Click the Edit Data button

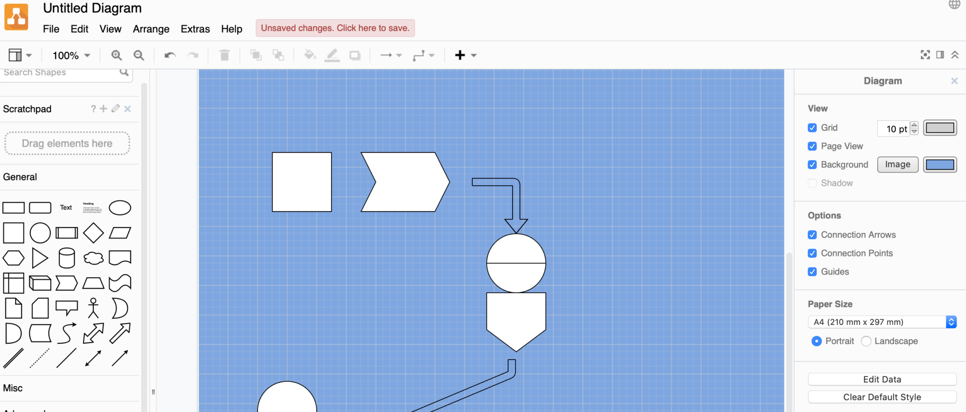click(x=882, y=379)
